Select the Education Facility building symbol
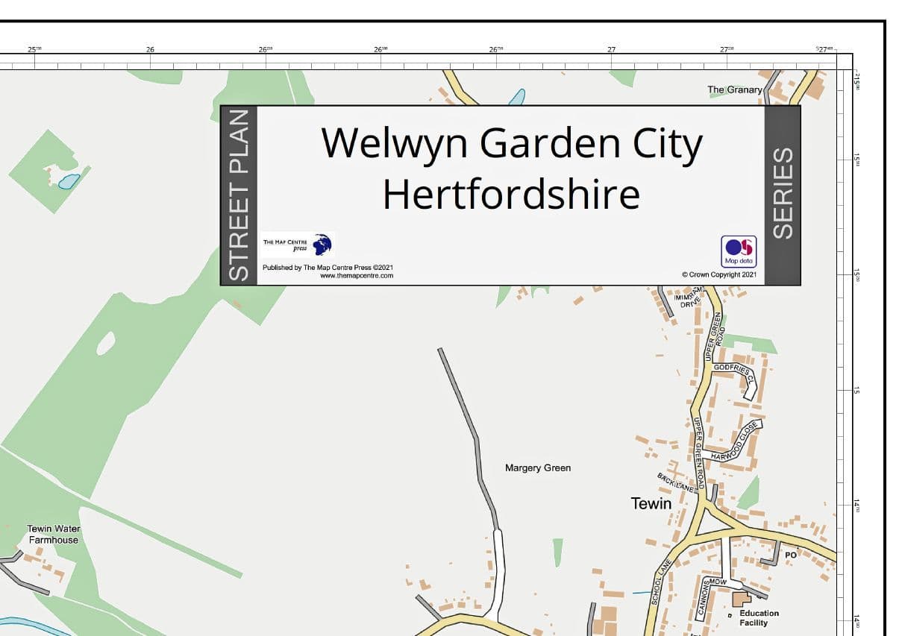 point(740,599)
